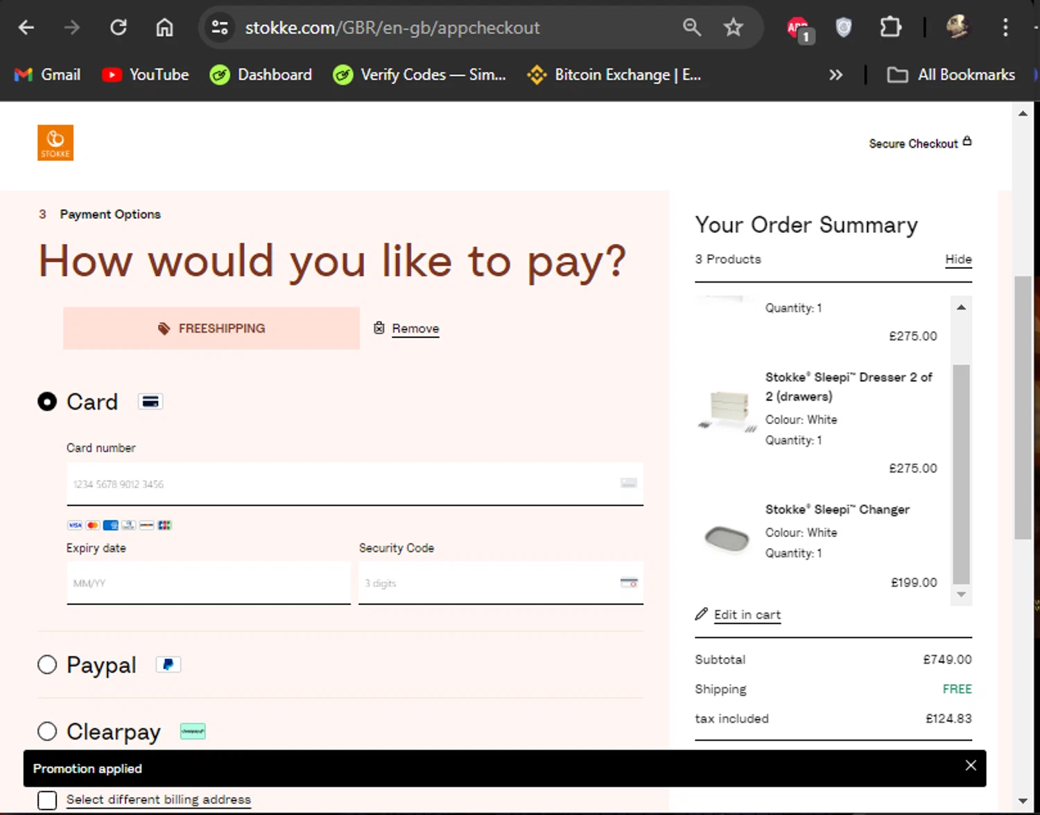
Task: Click the order summary scrollbar thumb
Action: click(x=961, y=474)
